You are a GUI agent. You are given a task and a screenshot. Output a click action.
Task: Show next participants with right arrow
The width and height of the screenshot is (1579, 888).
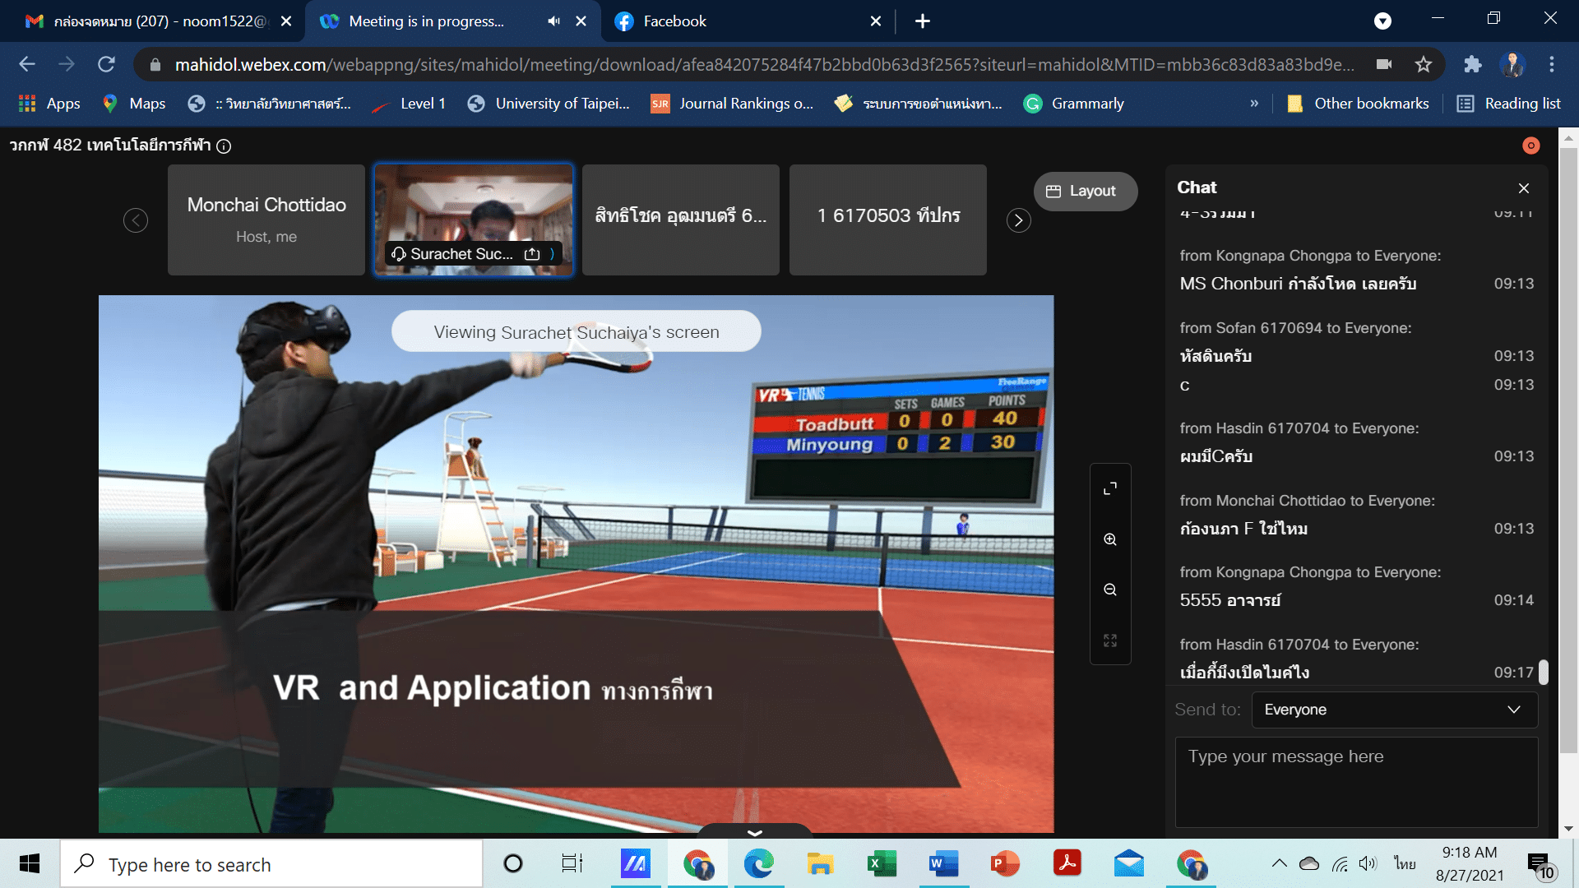tap(1018, 220)
